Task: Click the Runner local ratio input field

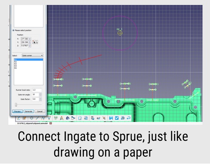Action: coord(37,90)
